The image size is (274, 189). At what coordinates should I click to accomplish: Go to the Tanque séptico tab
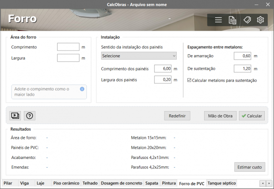221,183
